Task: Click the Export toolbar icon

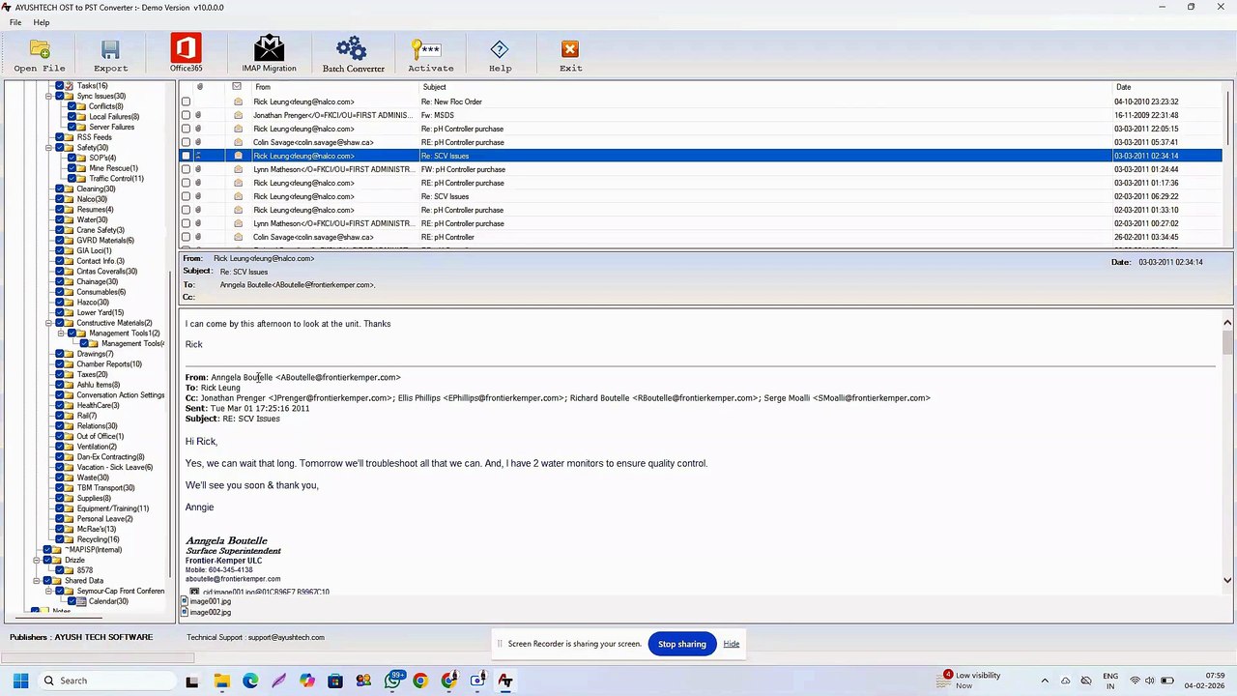Action: tap(110, 49)
